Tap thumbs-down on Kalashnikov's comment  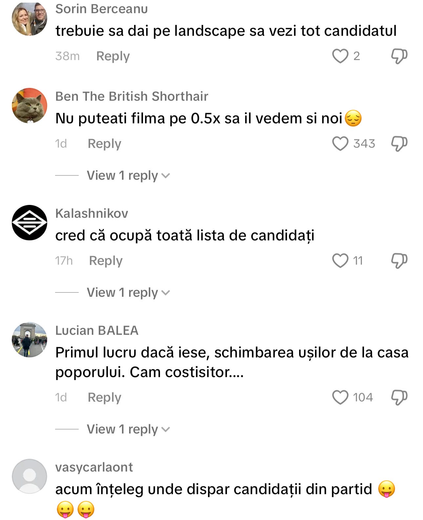[x=399, y=261]
